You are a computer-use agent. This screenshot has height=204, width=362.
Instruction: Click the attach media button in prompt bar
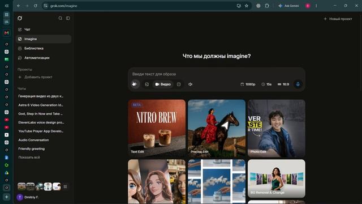(x=135, y=84)
